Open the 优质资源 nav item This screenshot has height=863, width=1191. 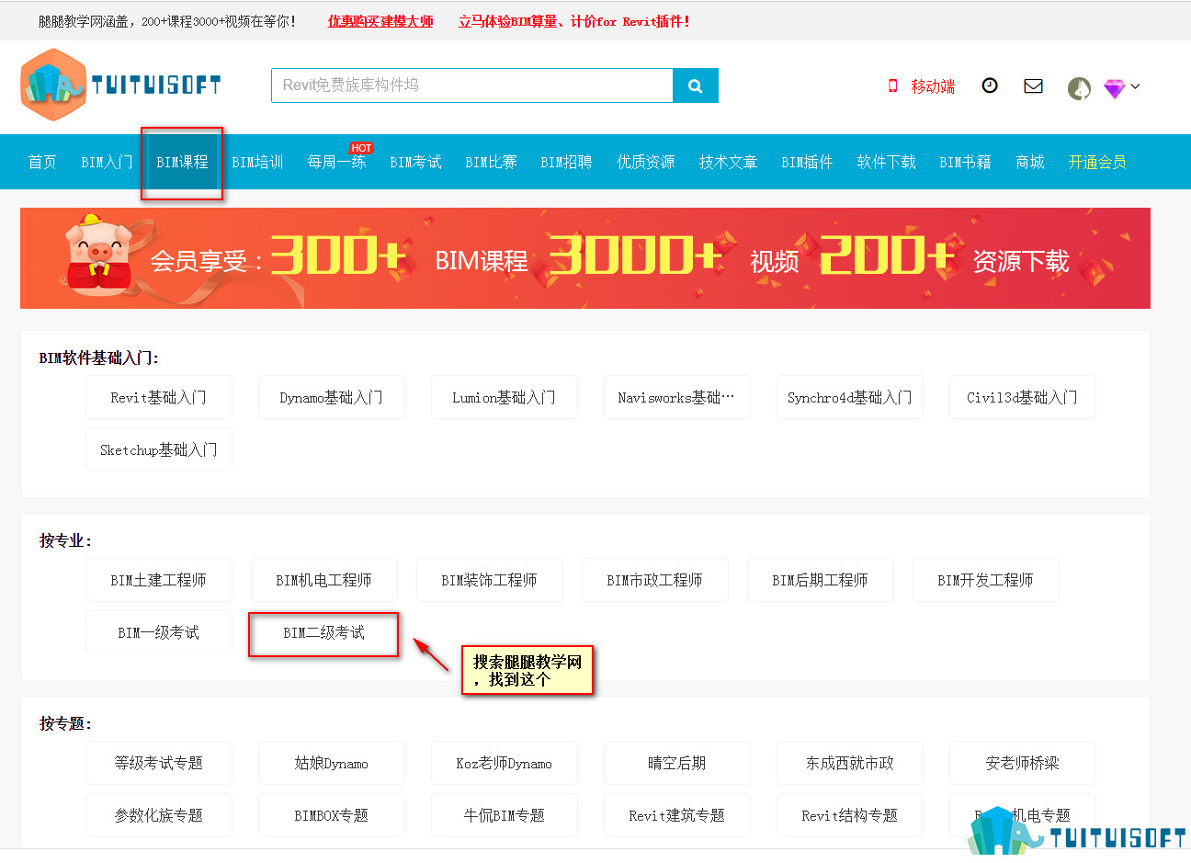point(645,162)
